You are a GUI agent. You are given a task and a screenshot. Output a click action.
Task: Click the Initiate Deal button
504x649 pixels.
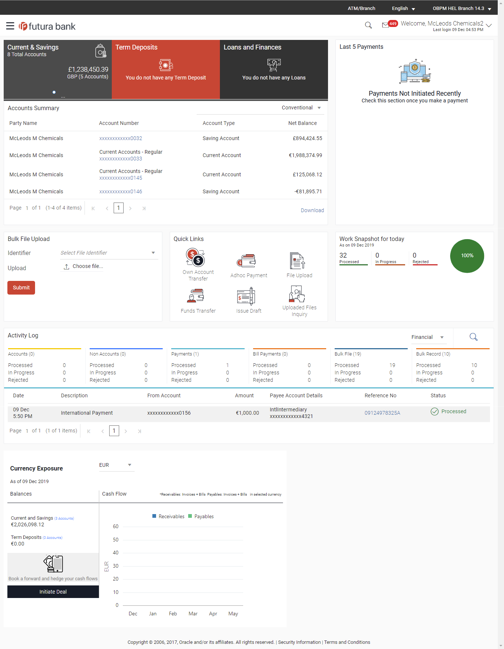[x=53, y=592]
